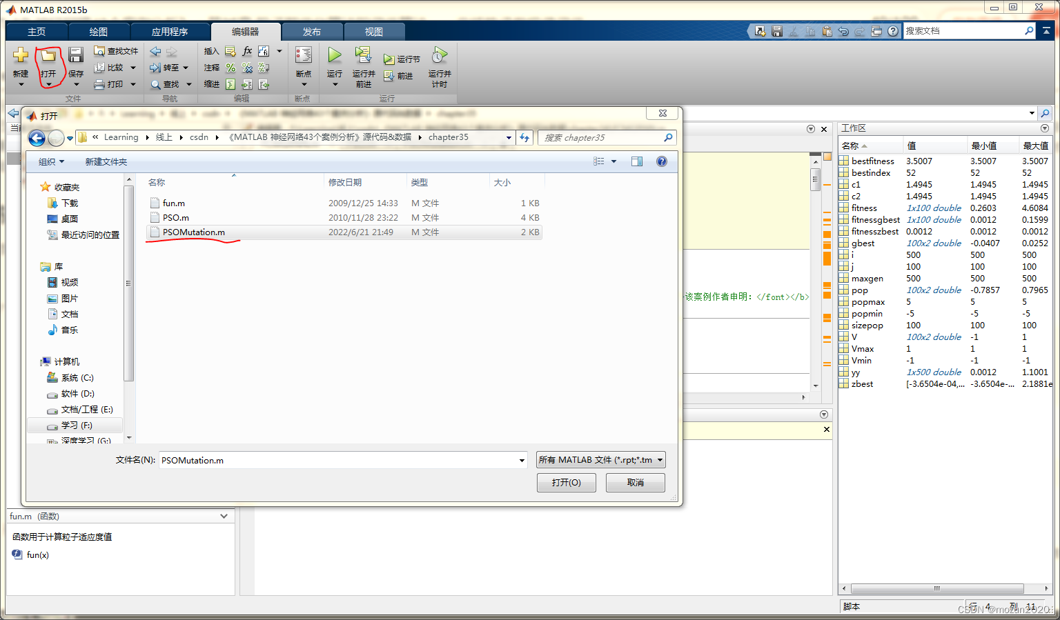
Task: Click the percent comment icon
Action: point(230,68)
